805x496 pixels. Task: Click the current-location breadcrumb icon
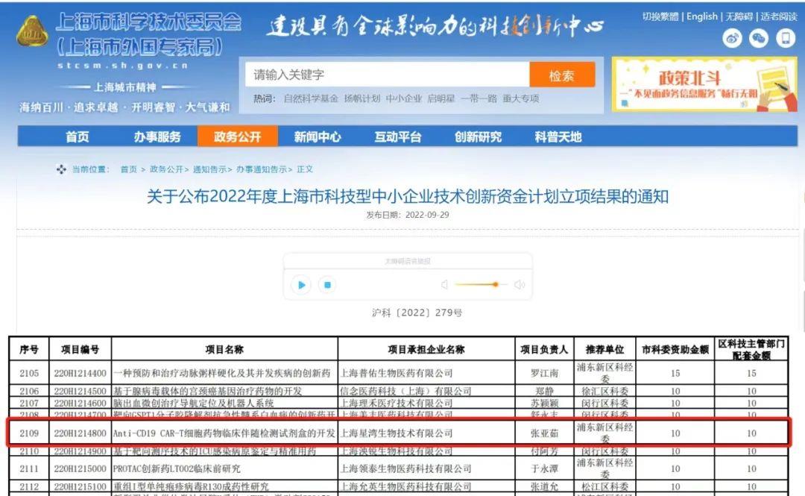pyautogui.click(x=61, y=169)
